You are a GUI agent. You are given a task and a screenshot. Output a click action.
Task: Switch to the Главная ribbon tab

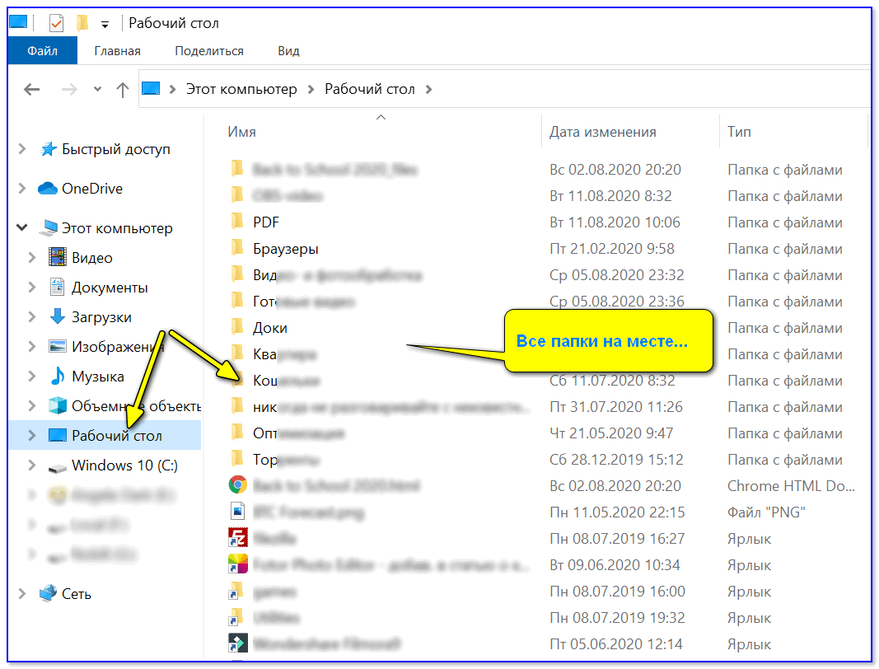pos(117,51)
